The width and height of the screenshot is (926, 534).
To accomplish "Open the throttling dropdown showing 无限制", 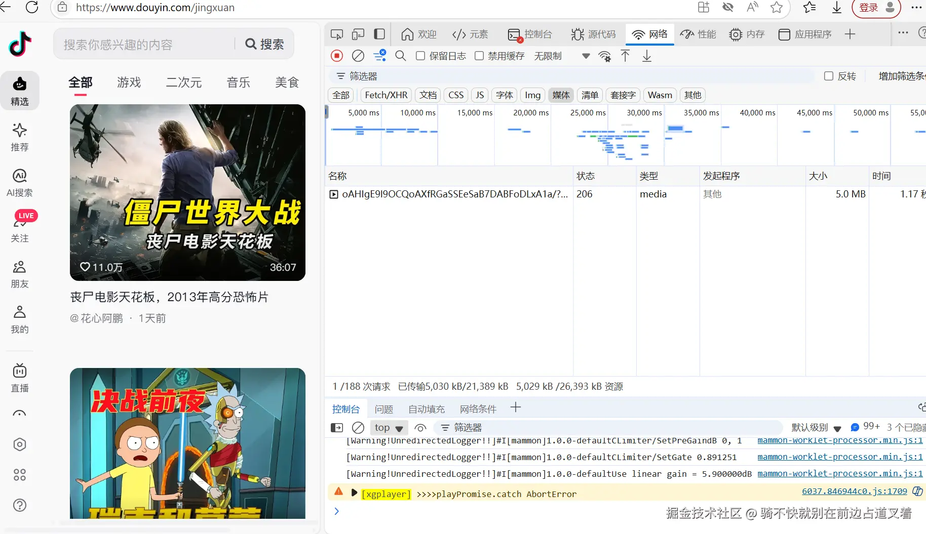I will pos(562,56).
